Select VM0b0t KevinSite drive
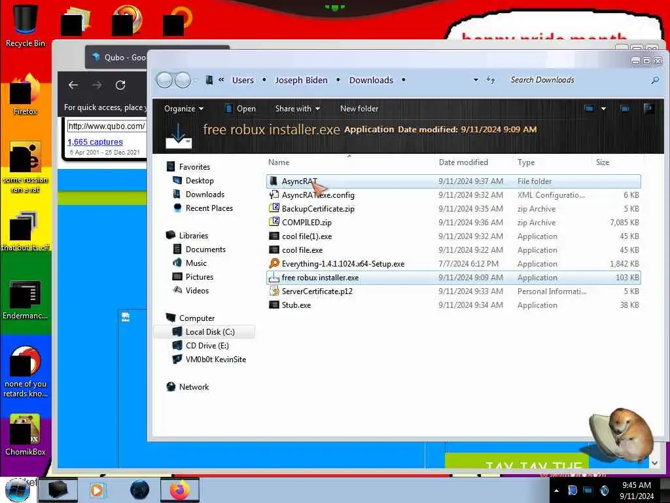670x503 pixels. pos(215,360)
